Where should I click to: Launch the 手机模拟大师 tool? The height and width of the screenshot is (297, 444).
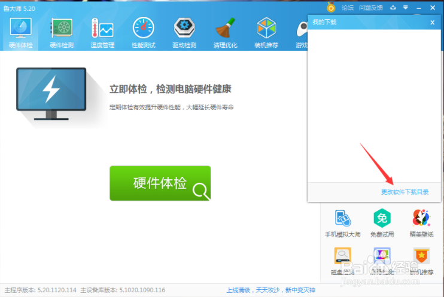pyautogui.click(x=343, y=223)
